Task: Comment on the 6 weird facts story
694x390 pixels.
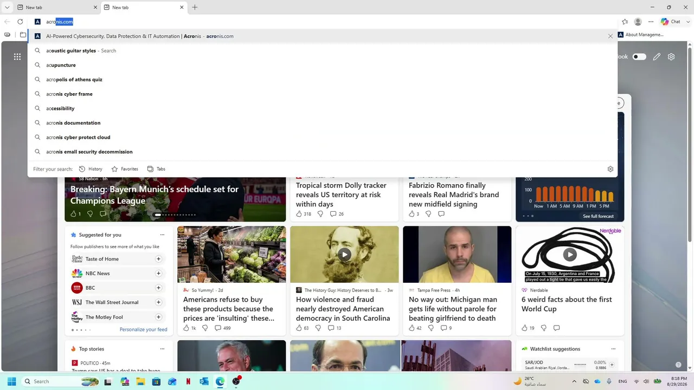Action: point(556,328)
